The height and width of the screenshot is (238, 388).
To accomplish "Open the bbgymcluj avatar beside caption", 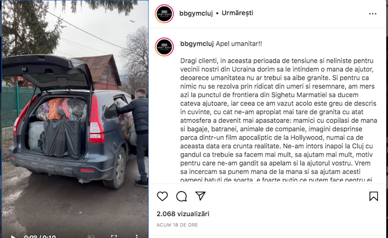I will click(x=164, y=47).
